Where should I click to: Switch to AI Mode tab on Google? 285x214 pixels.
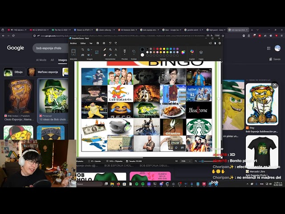pos(41,60)
